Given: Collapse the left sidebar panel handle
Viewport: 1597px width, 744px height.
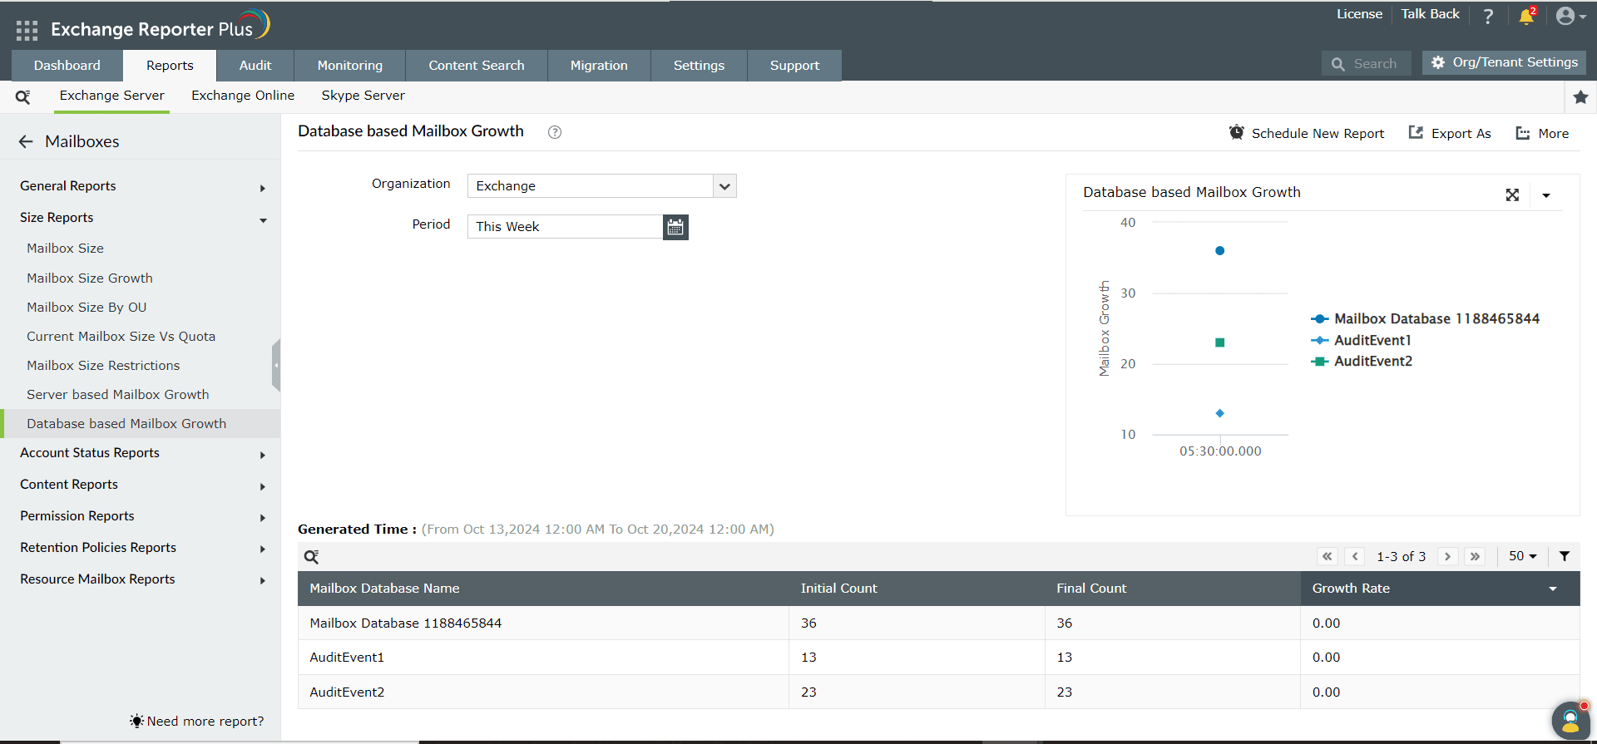Looking at the screenshot, I should [x=276, y=365].
